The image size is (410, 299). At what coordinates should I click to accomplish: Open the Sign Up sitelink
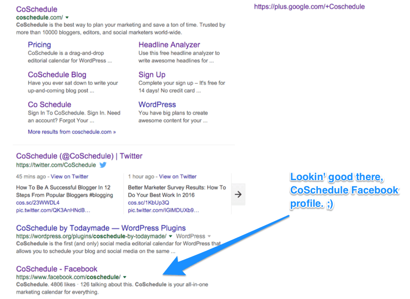coord(152,75)
